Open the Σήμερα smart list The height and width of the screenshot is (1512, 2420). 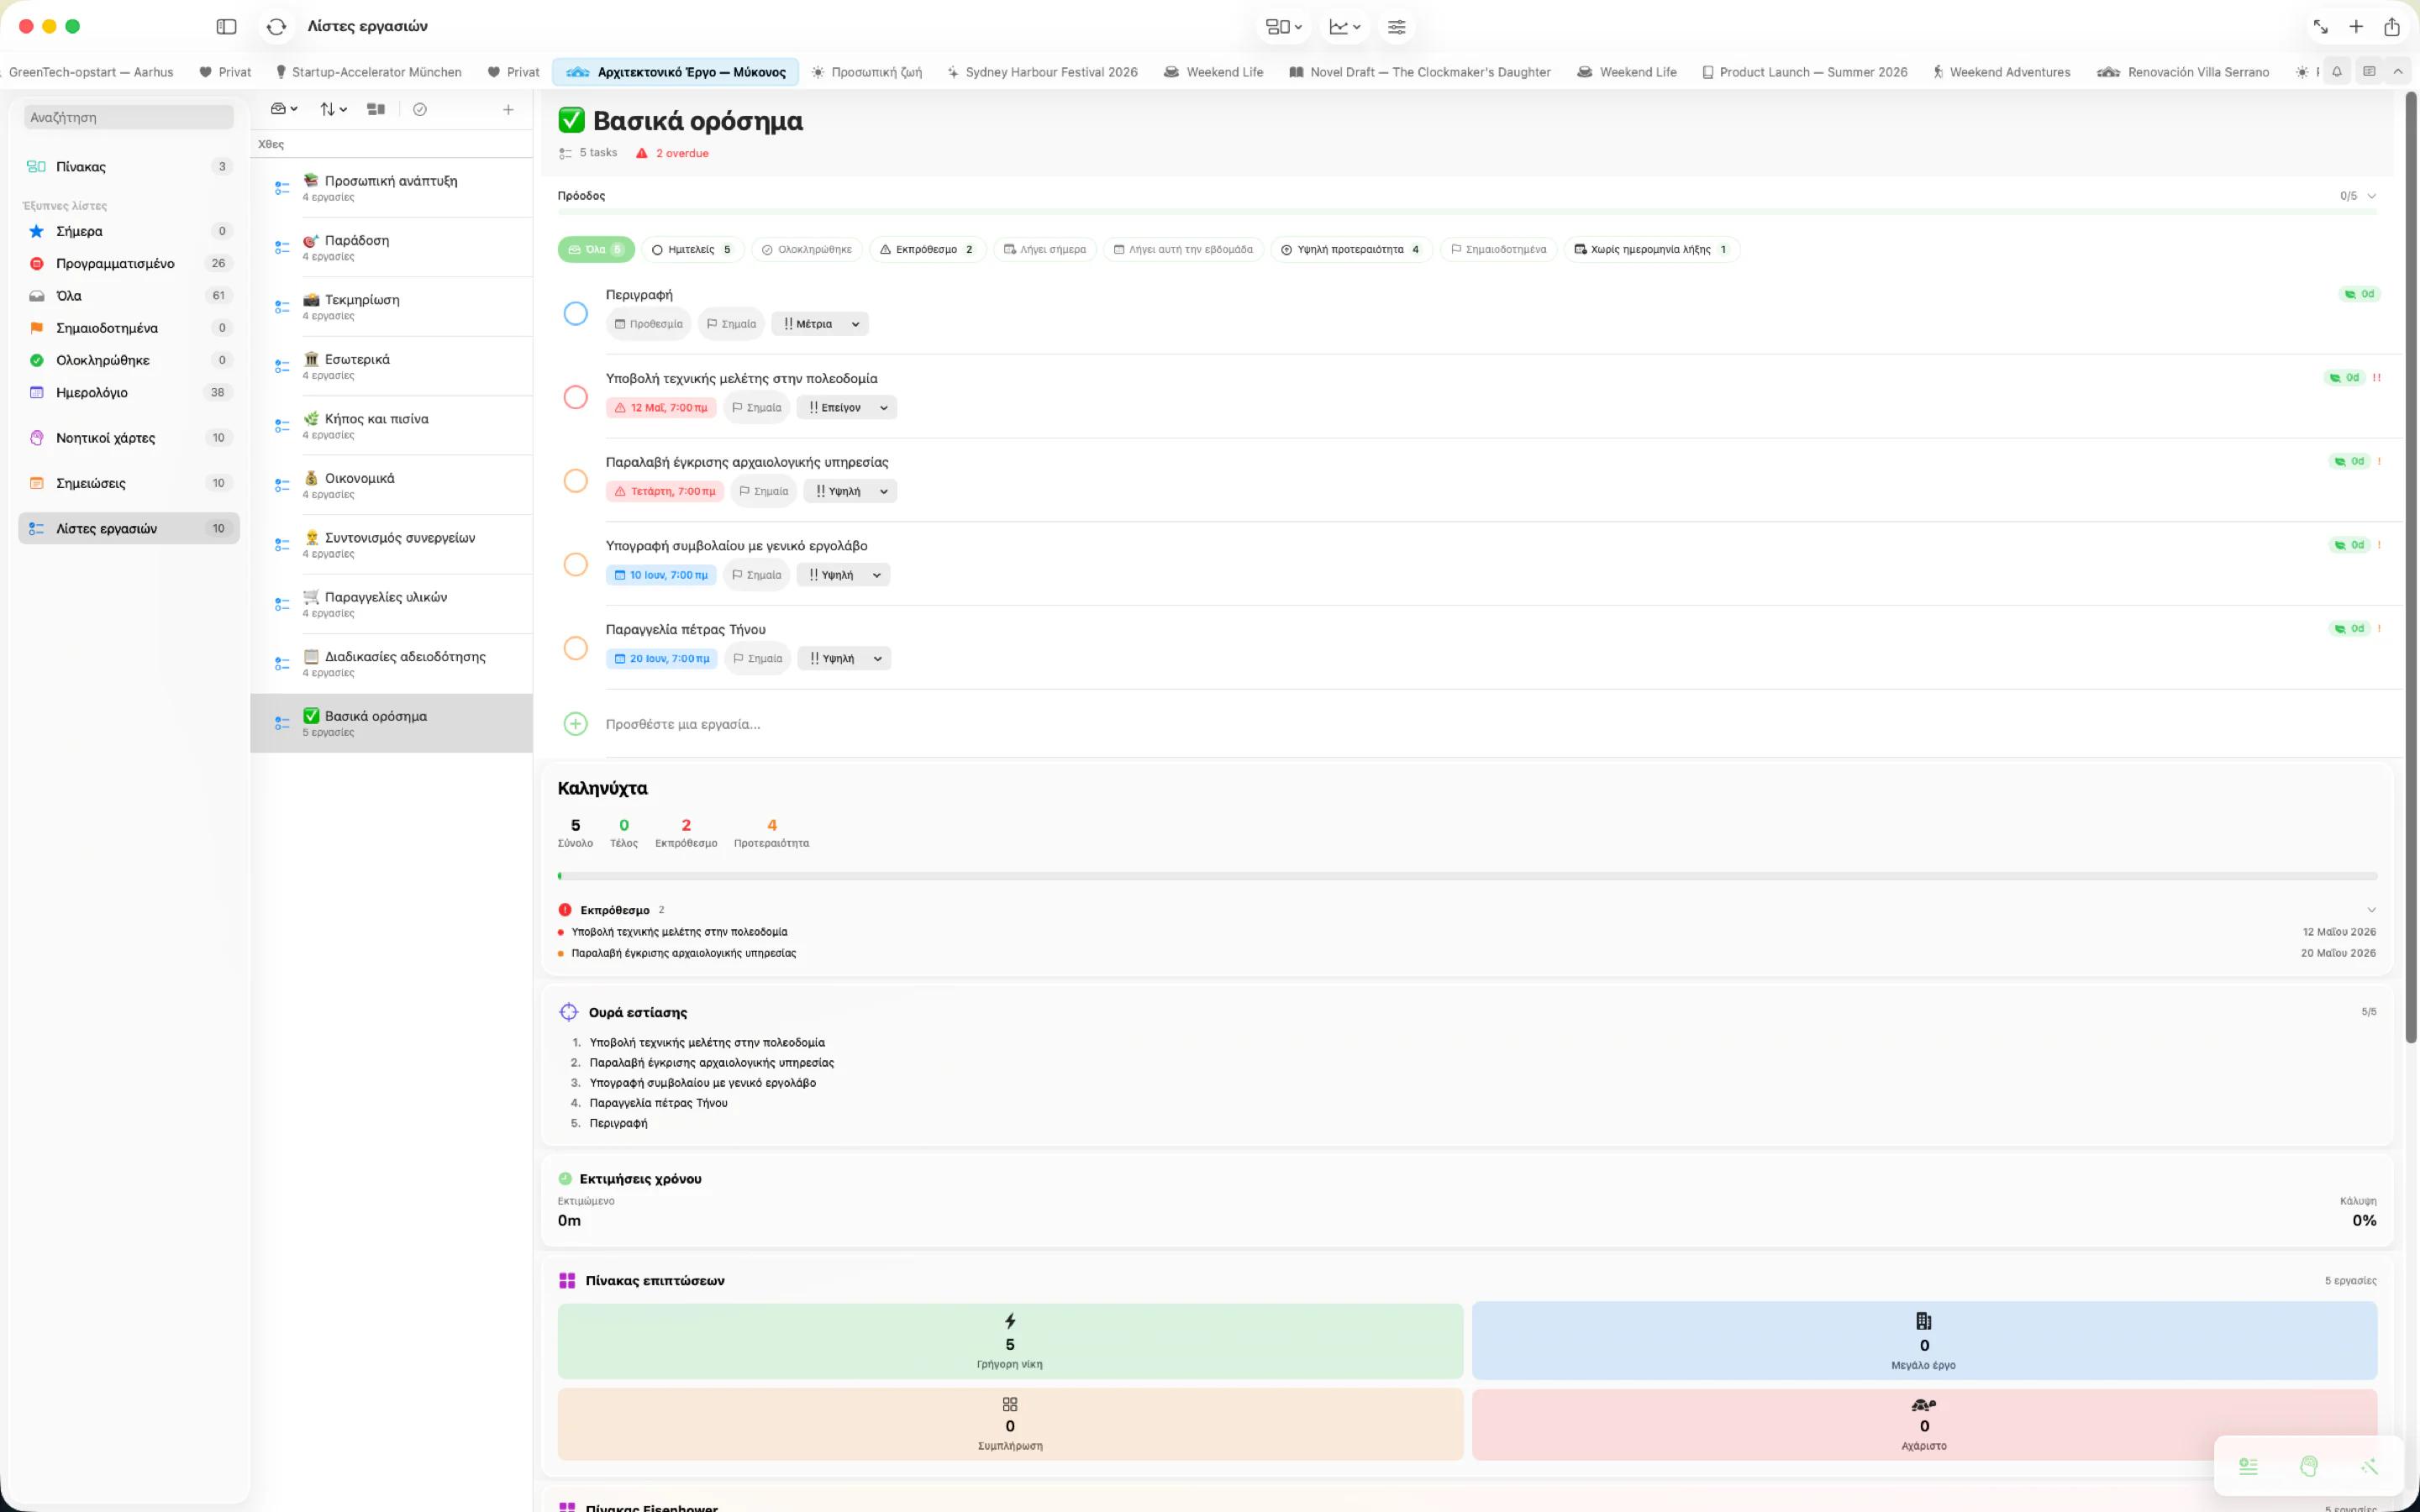click(x=129, y=231)
